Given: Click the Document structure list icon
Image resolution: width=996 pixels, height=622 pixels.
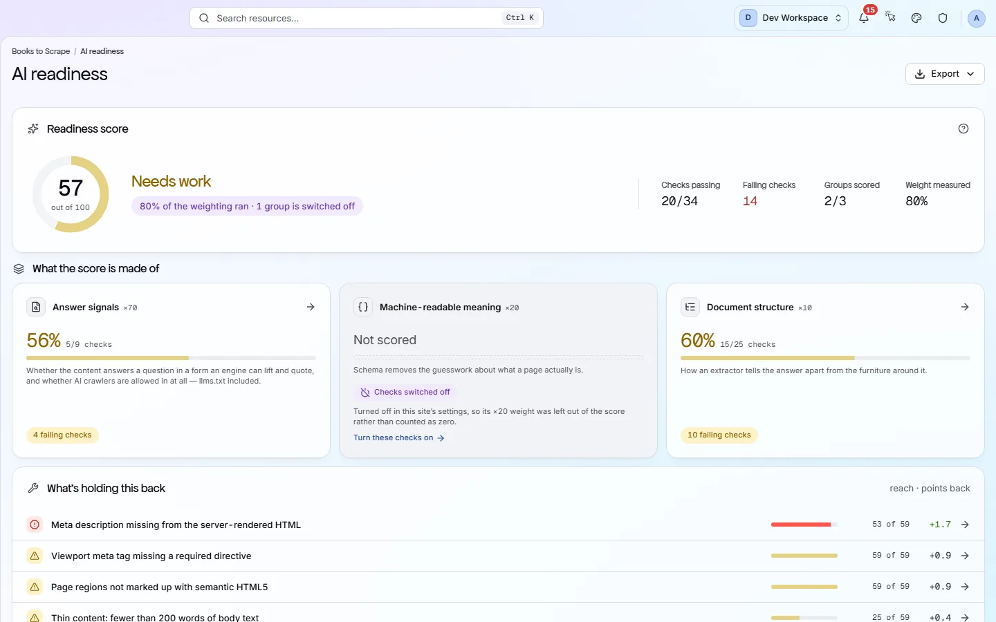Looking at the screenshot, I should tap(690, 307).
